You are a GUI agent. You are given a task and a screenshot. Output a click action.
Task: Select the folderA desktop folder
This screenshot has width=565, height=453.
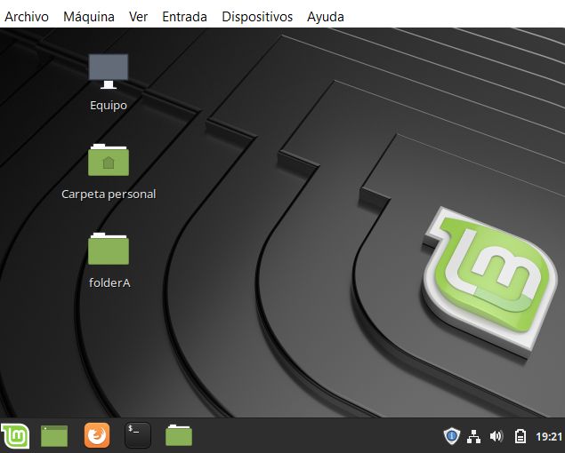pyautogui.click(x=109, y=249)
